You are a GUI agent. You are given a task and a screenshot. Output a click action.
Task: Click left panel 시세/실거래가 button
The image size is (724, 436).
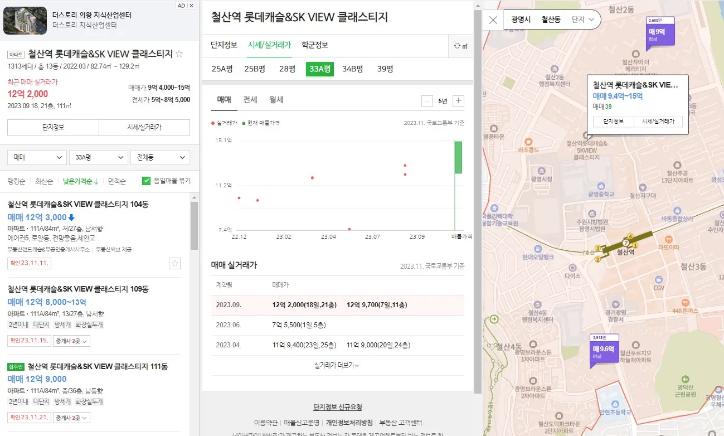tap(144, 127)
